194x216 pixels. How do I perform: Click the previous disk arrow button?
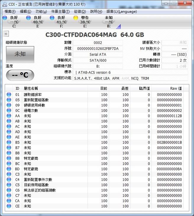pyautogui.click(x=6, y=34)
